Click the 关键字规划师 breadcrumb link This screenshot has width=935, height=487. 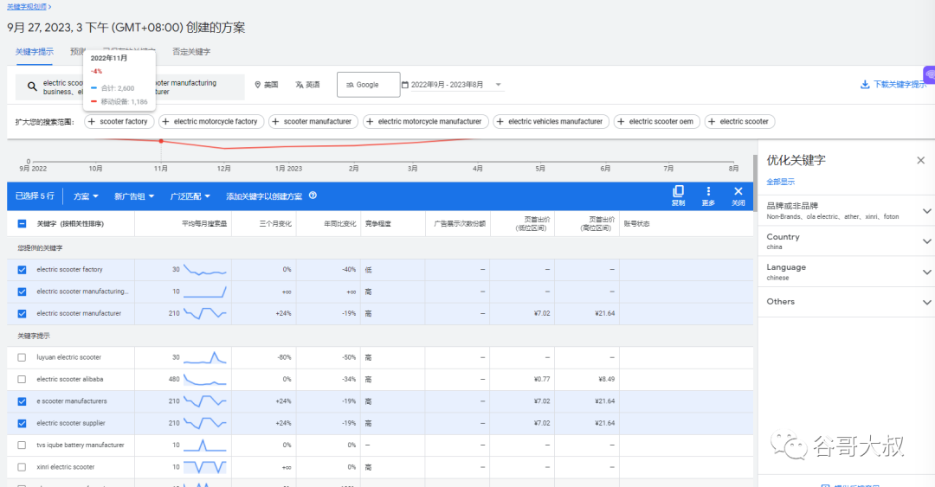click(27, 7)
